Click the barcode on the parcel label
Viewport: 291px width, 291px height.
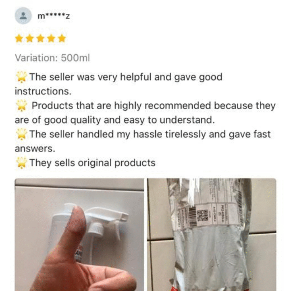point(192,216)
